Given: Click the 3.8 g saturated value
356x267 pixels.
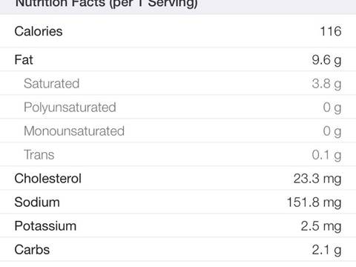Looking at the screenshot, I should 326,84.
